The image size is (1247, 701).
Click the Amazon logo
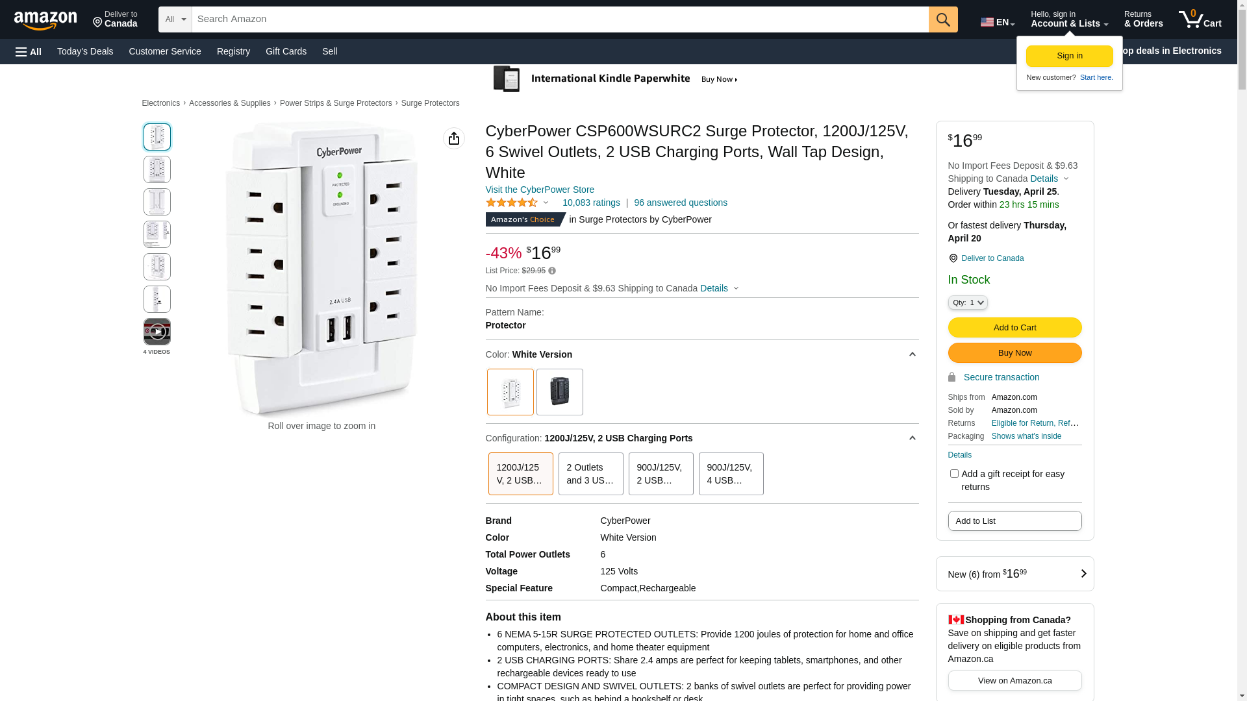[45, 20]
